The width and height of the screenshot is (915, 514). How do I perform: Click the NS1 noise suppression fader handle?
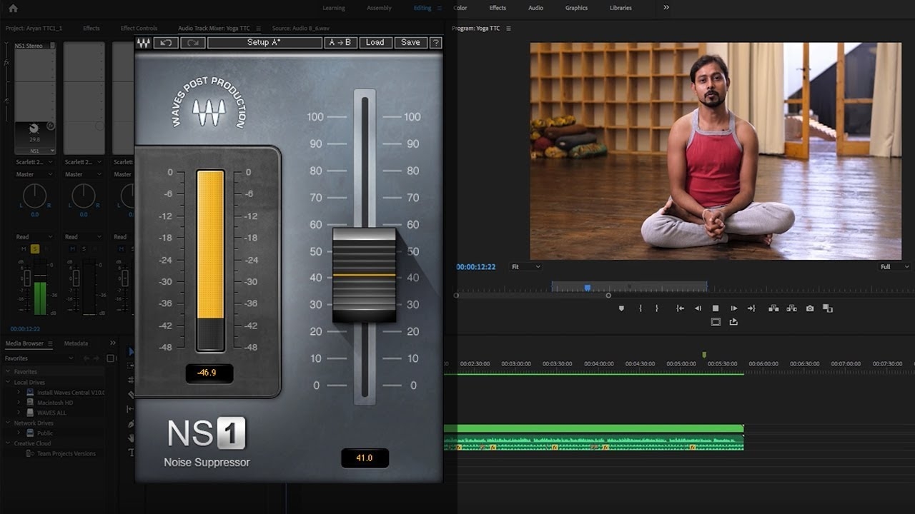pos(364,275)
